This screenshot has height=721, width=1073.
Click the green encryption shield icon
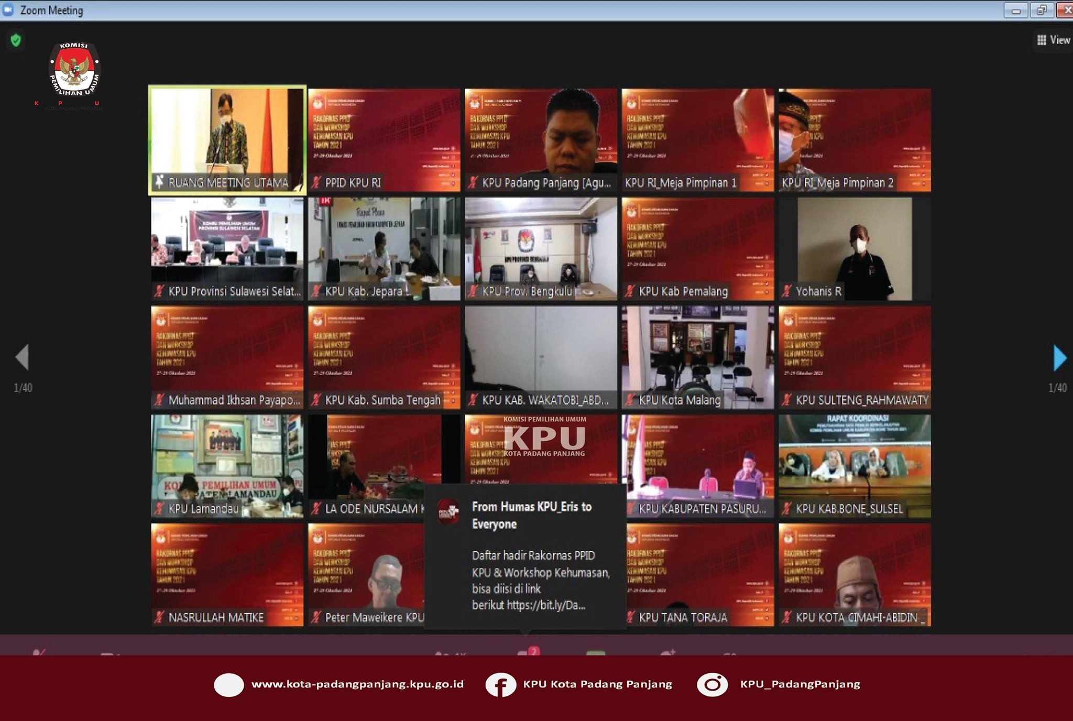16,40
